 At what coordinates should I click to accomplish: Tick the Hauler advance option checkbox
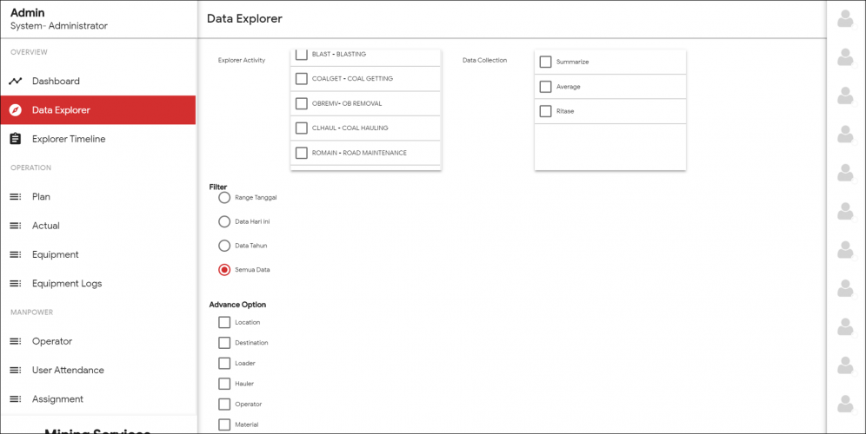[x=224, y=384]
